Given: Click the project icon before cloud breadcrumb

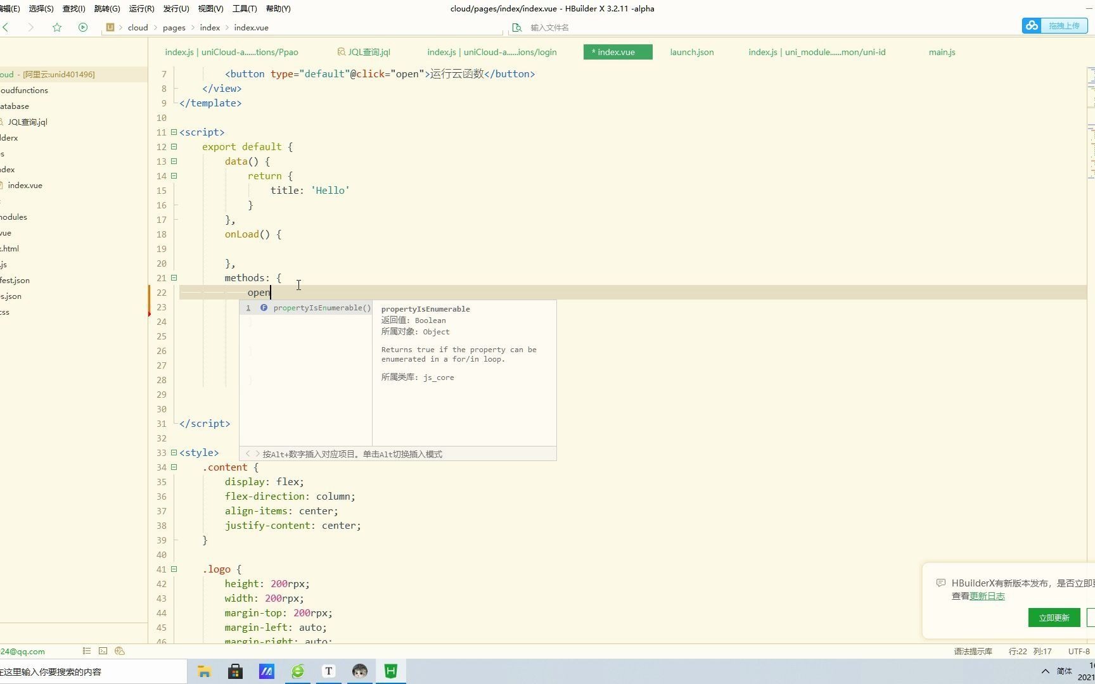Looking at the screenshot, I should (x=110, y=27).
